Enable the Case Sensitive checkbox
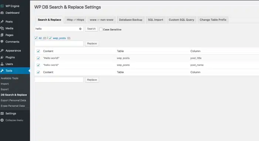 click(101, 30)
